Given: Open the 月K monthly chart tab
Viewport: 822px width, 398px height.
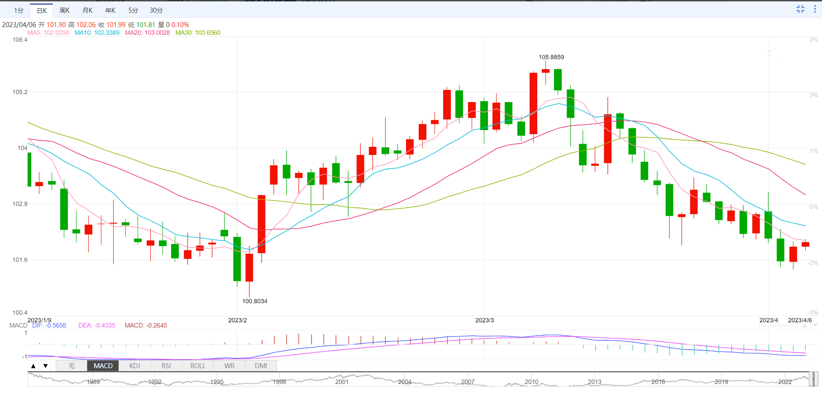Looking at the screenshot, I should (87, 10).
